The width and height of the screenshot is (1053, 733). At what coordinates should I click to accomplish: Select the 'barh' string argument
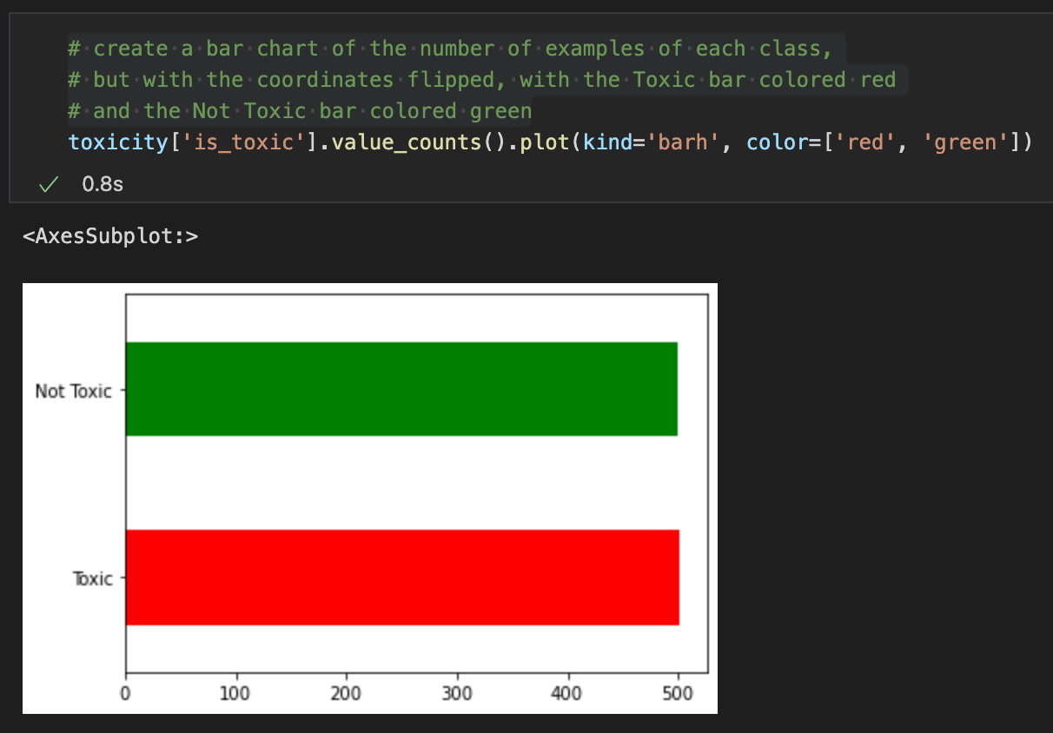682,142
